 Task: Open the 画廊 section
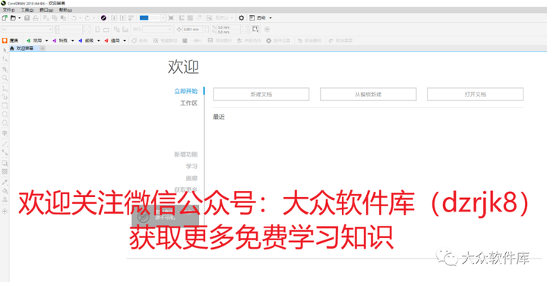coord(192,178)
